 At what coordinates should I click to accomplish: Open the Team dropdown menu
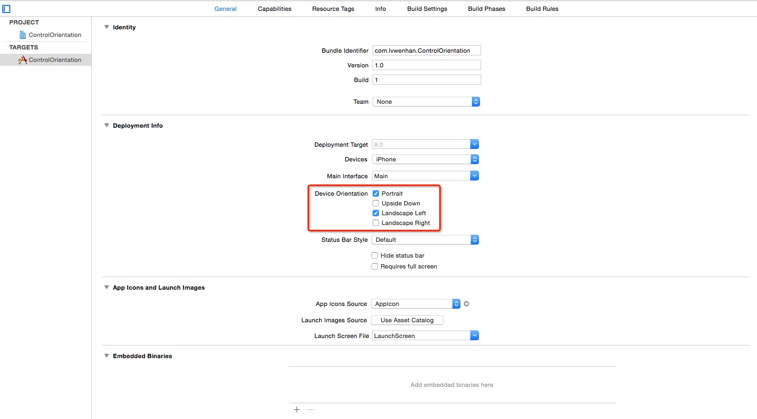(x=426, y=102)
